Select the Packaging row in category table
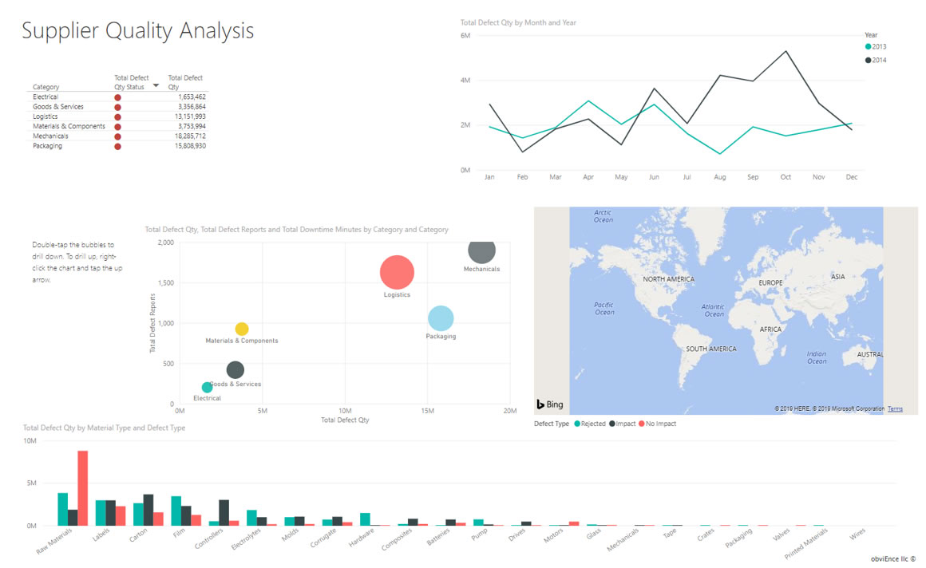This screenshot has width=926, height=568. [x=47, y=146]
